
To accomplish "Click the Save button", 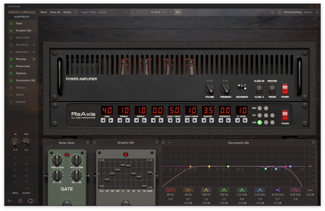I will (x=44, y=12).
